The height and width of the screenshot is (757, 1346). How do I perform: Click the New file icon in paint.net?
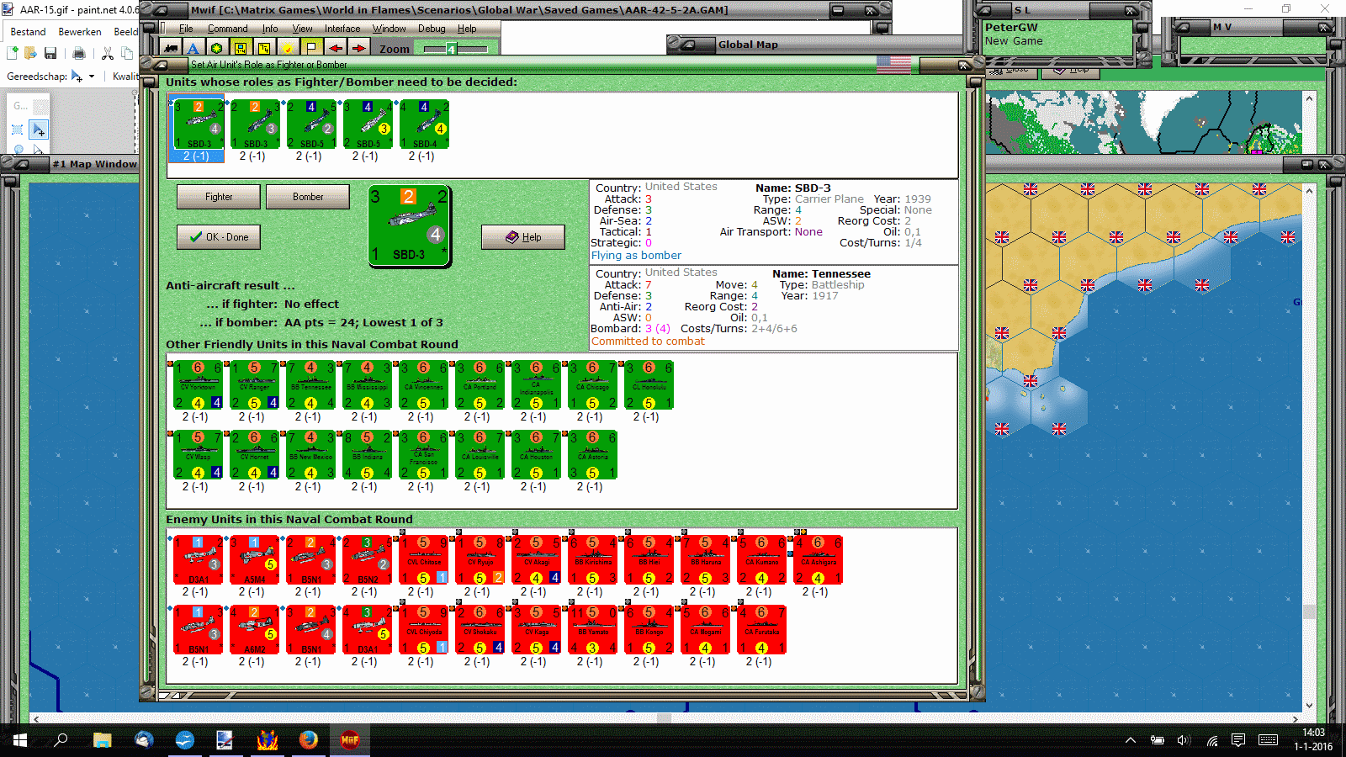point(13,54)
